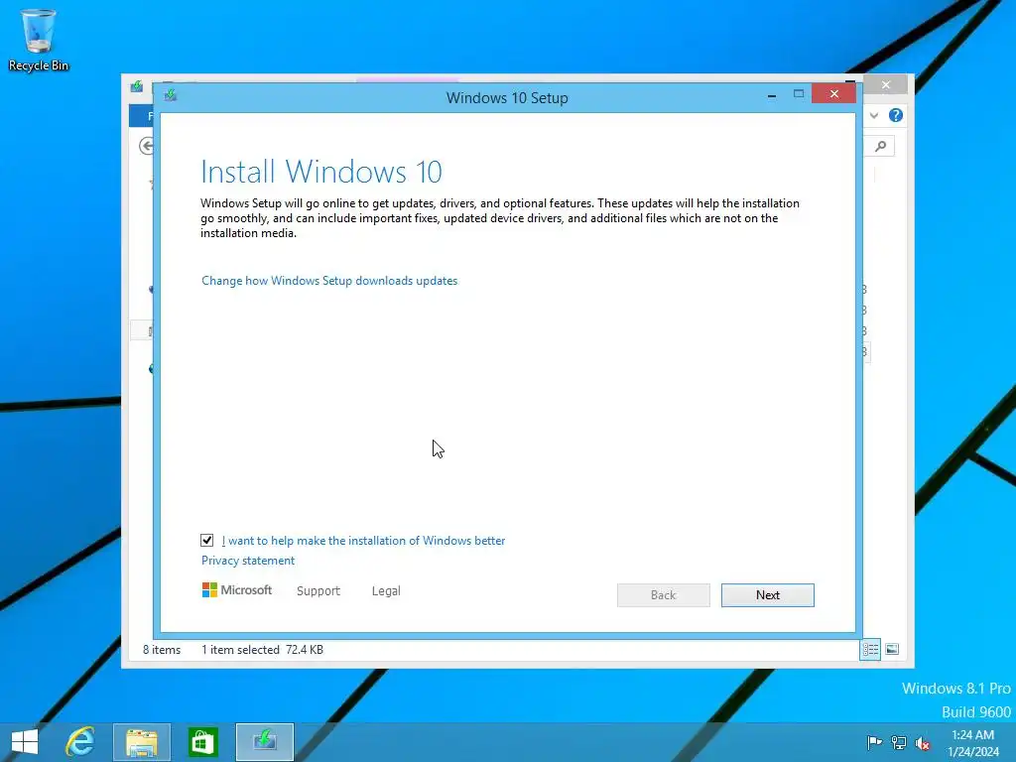Expand the File Explorer ribbon chevron

pyautogui.click(x=874, y=115)
